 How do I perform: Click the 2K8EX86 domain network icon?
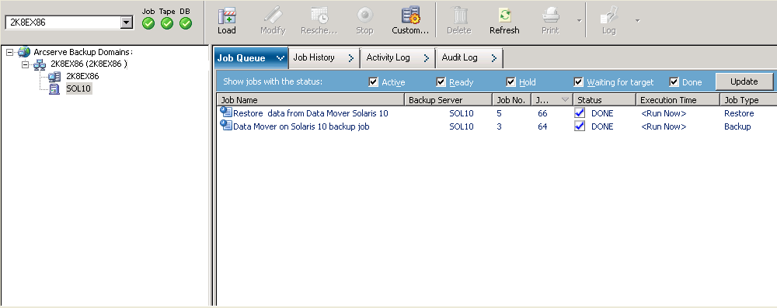pos(40,64)
